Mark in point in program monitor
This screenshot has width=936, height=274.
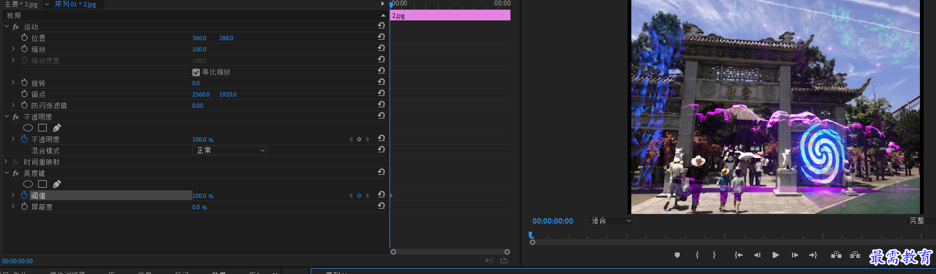[697, 255]
